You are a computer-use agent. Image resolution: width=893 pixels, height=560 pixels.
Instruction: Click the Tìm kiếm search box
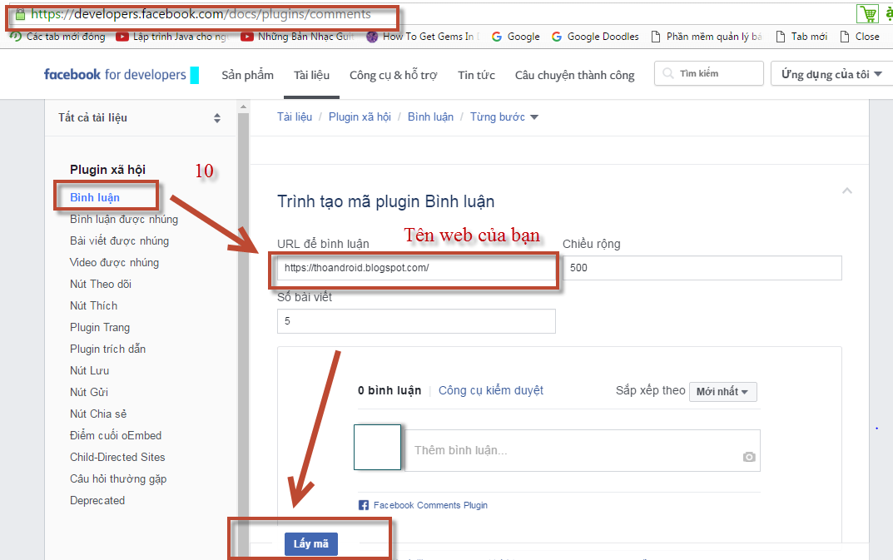[709, 73]
